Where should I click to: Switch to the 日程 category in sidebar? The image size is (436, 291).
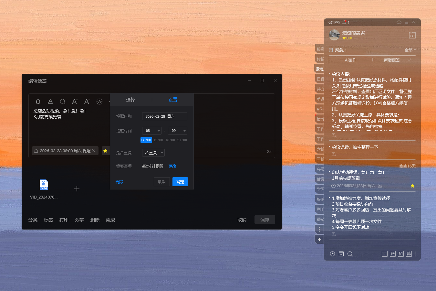click(319, 79)
